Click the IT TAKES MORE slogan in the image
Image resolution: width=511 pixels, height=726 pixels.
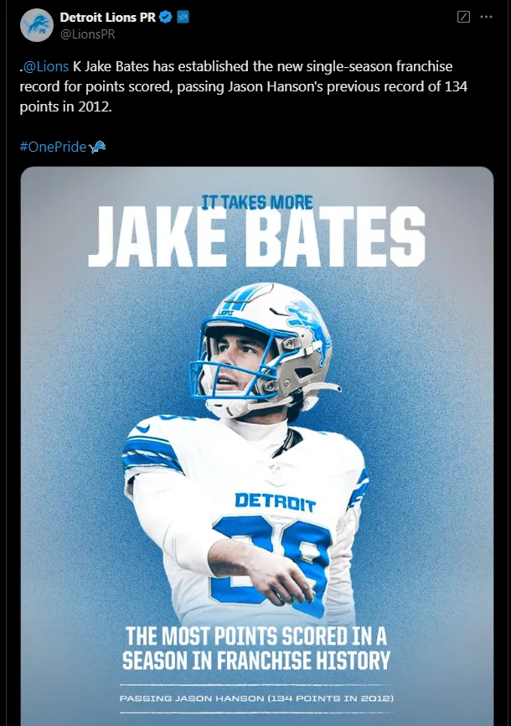[x=257, y=202]
